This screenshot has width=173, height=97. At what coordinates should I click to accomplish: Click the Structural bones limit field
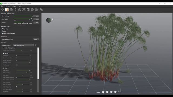pos(36,39)
